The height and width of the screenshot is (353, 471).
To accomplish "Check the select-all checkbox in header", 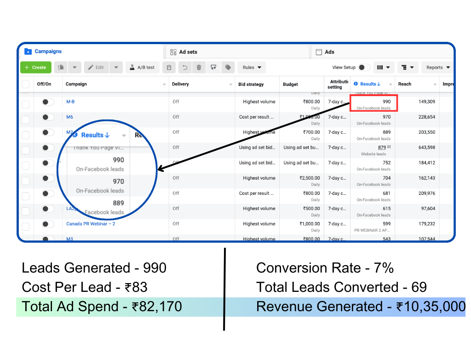I will pyautogui.click(x=25, y=84).
